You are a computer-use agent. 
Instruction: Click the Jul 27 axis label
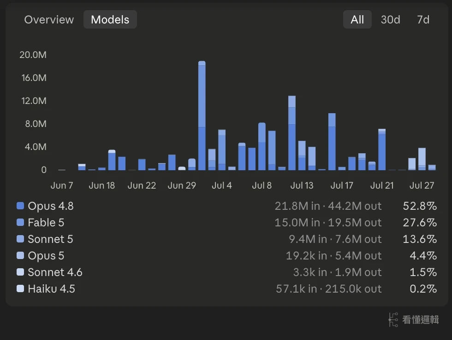tap(422, 185)
